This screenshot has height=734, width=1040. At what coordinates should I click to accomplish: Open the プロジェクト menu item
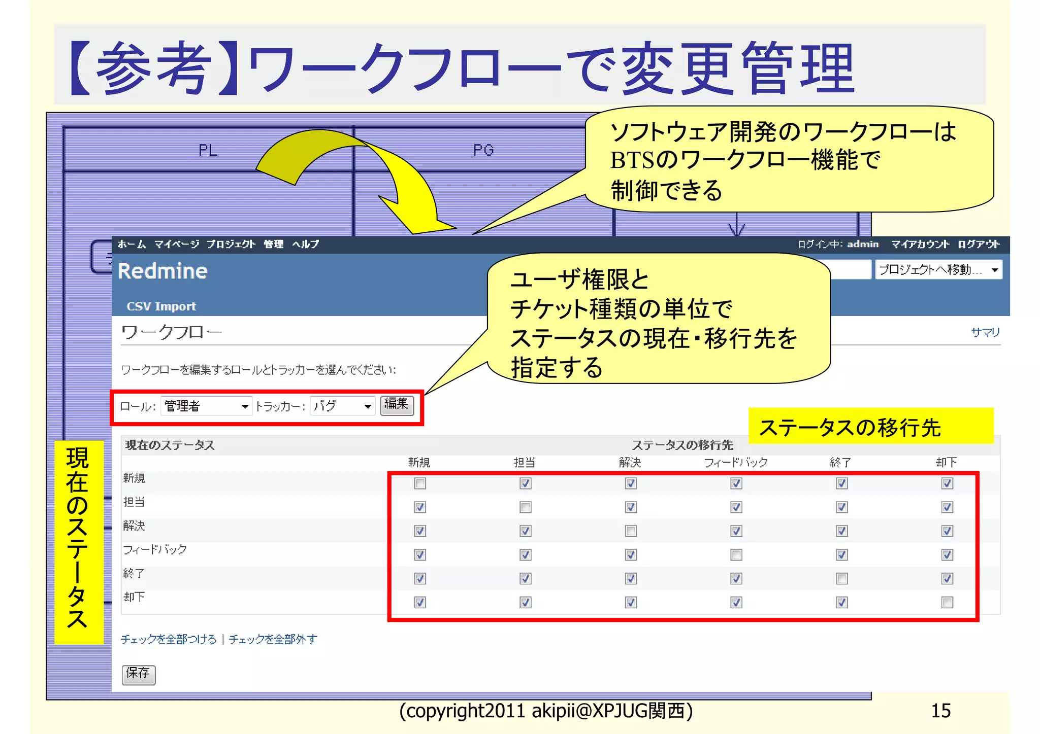tap(231, 244)
